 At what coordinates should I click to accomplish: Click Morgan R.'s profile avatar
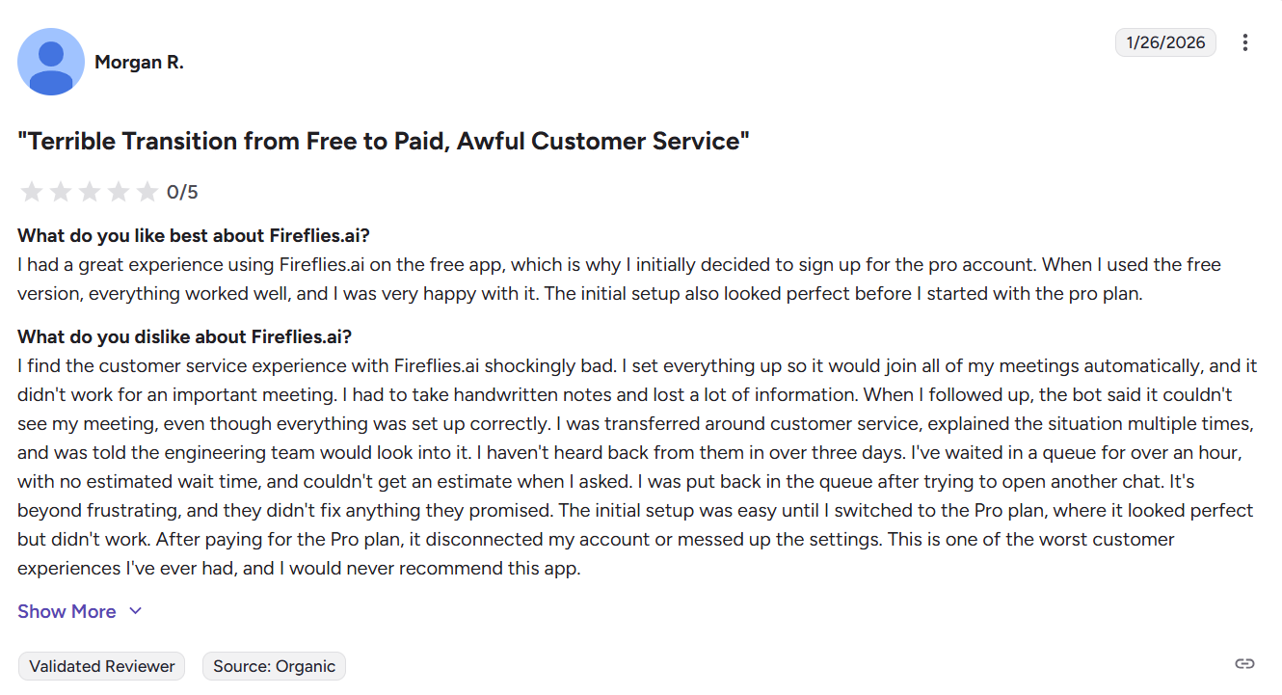click(x=51, y=61)
